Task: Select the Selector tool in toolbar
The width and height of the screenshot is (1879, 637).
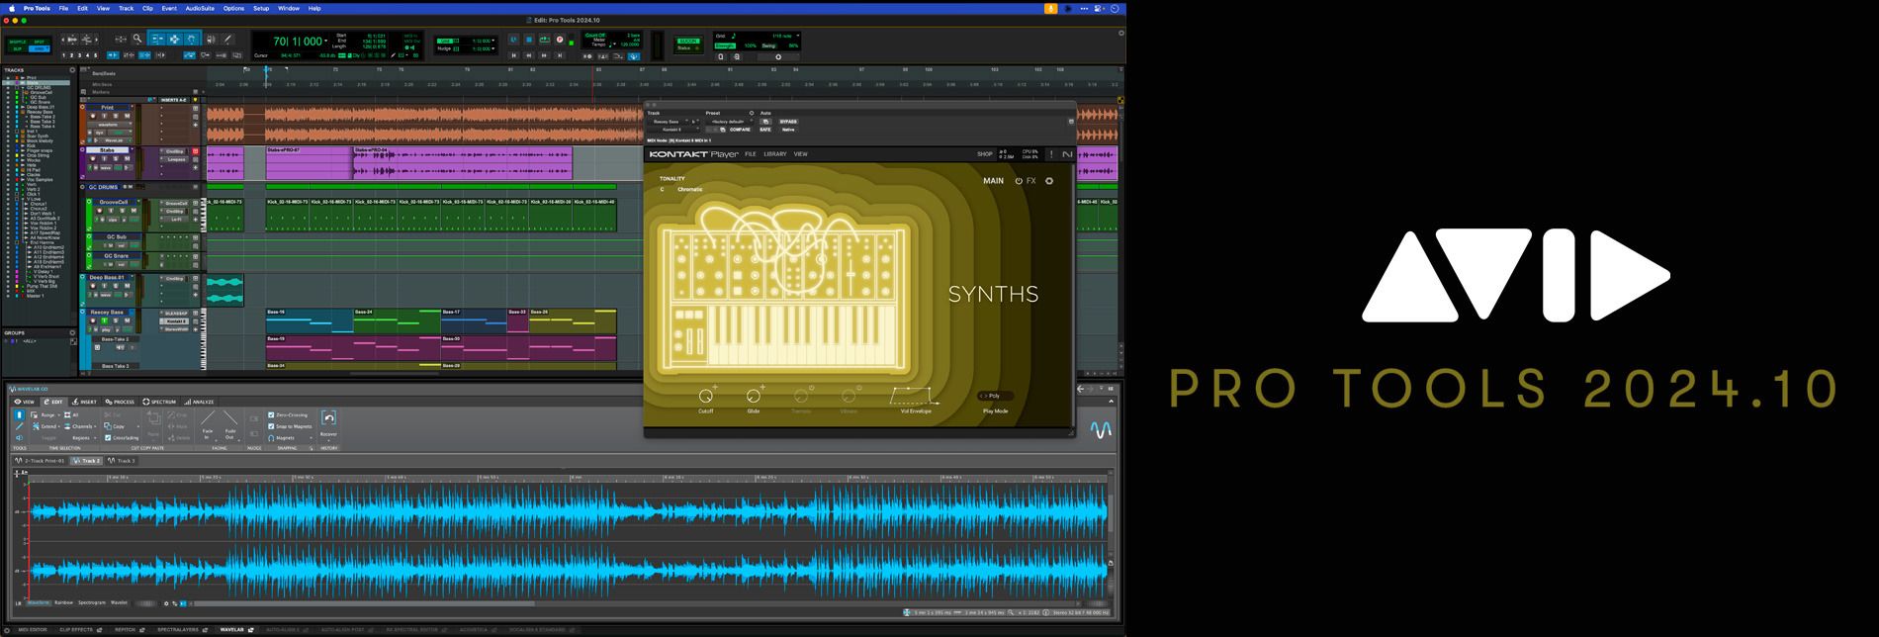Action: [174, 39]
